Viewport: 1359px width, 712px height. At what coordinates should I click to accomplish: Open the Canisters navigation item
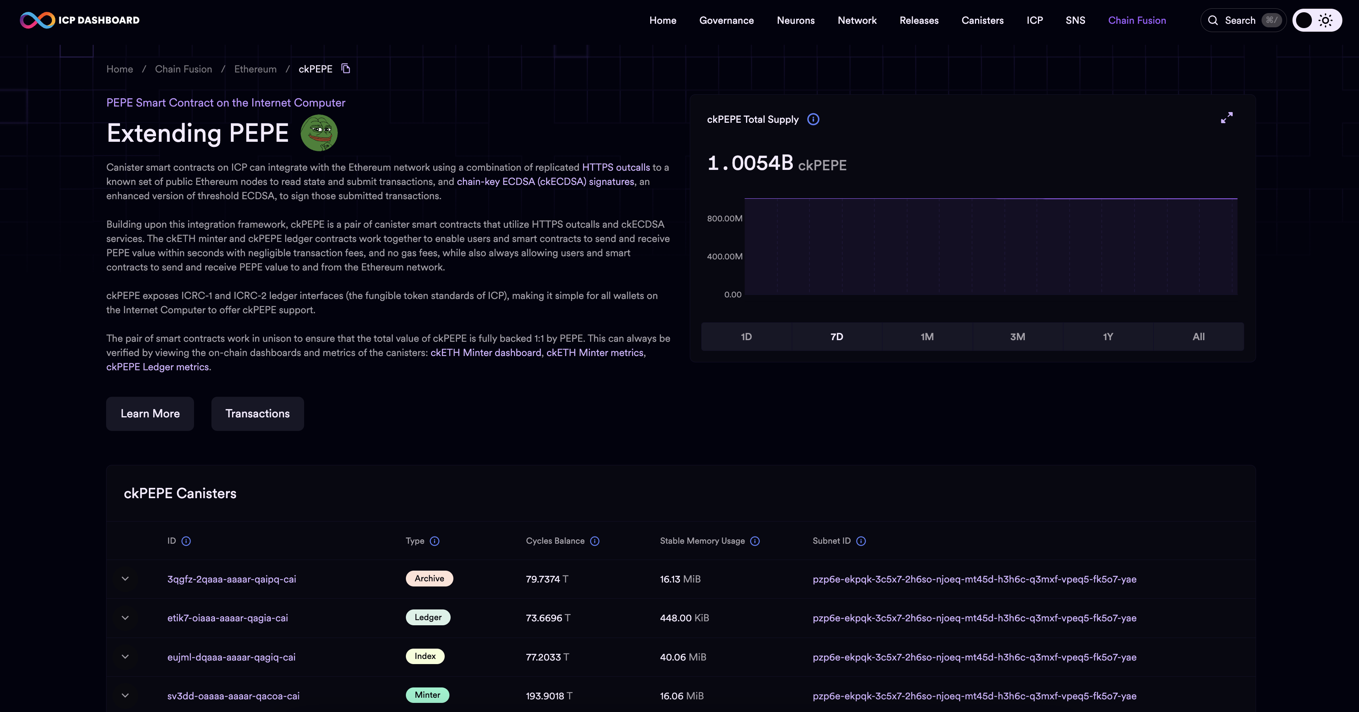(982, 20)
